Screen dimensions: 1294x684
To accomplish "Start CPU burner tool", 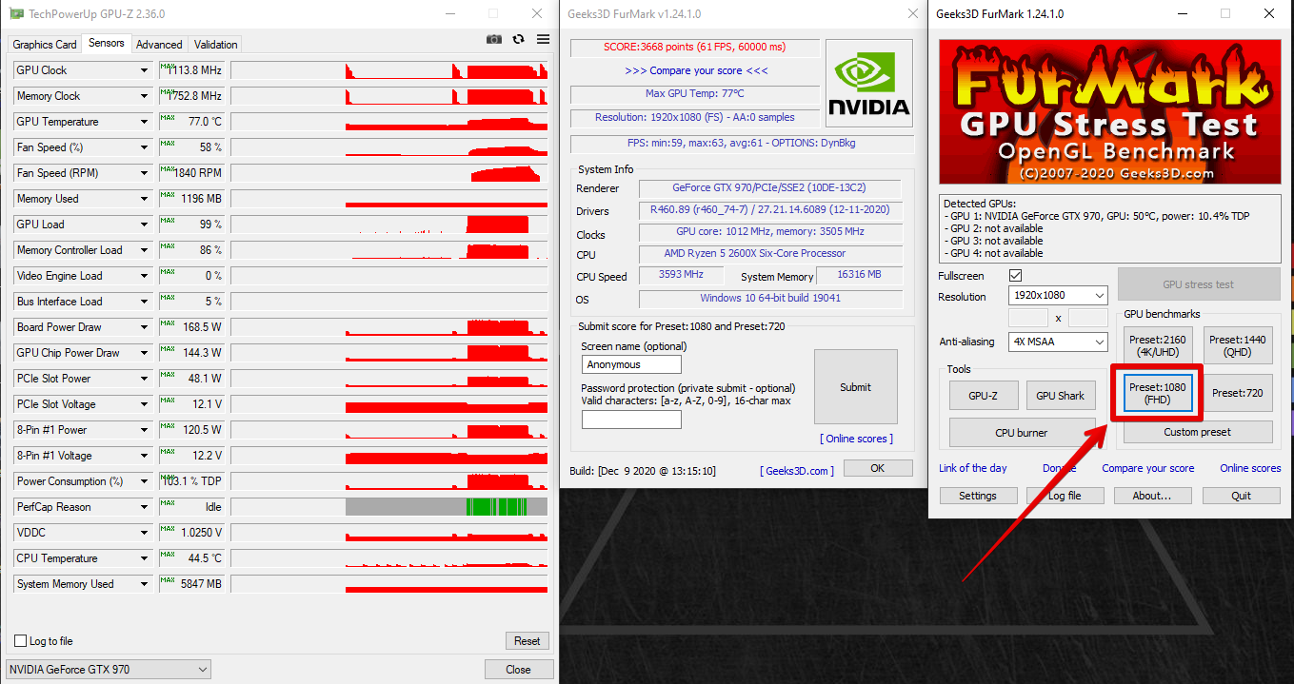I will pyautogui.click(x=1022, y=433).
